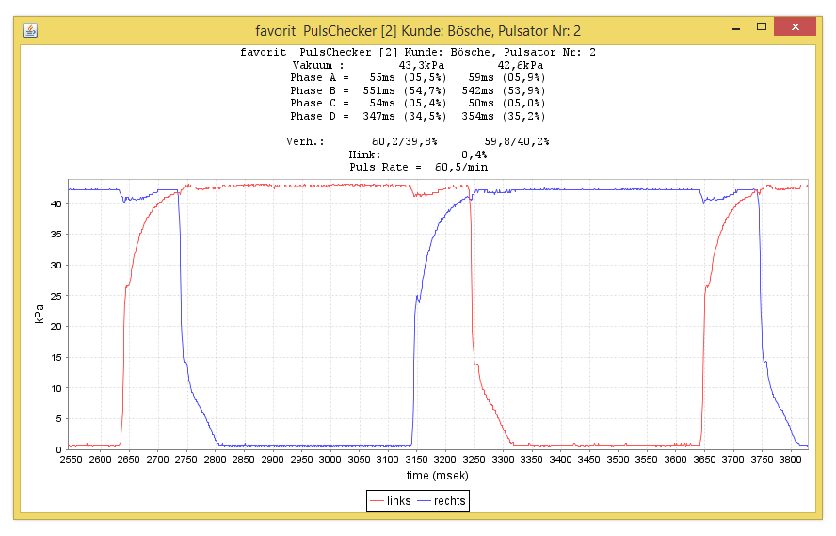The image size is (836, 536).
Task: Click the 'links' legend entry
Action: tap(391, 501)
